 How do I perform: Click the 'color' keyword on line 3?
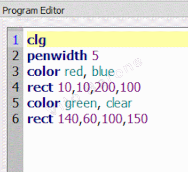coord(44,71)
